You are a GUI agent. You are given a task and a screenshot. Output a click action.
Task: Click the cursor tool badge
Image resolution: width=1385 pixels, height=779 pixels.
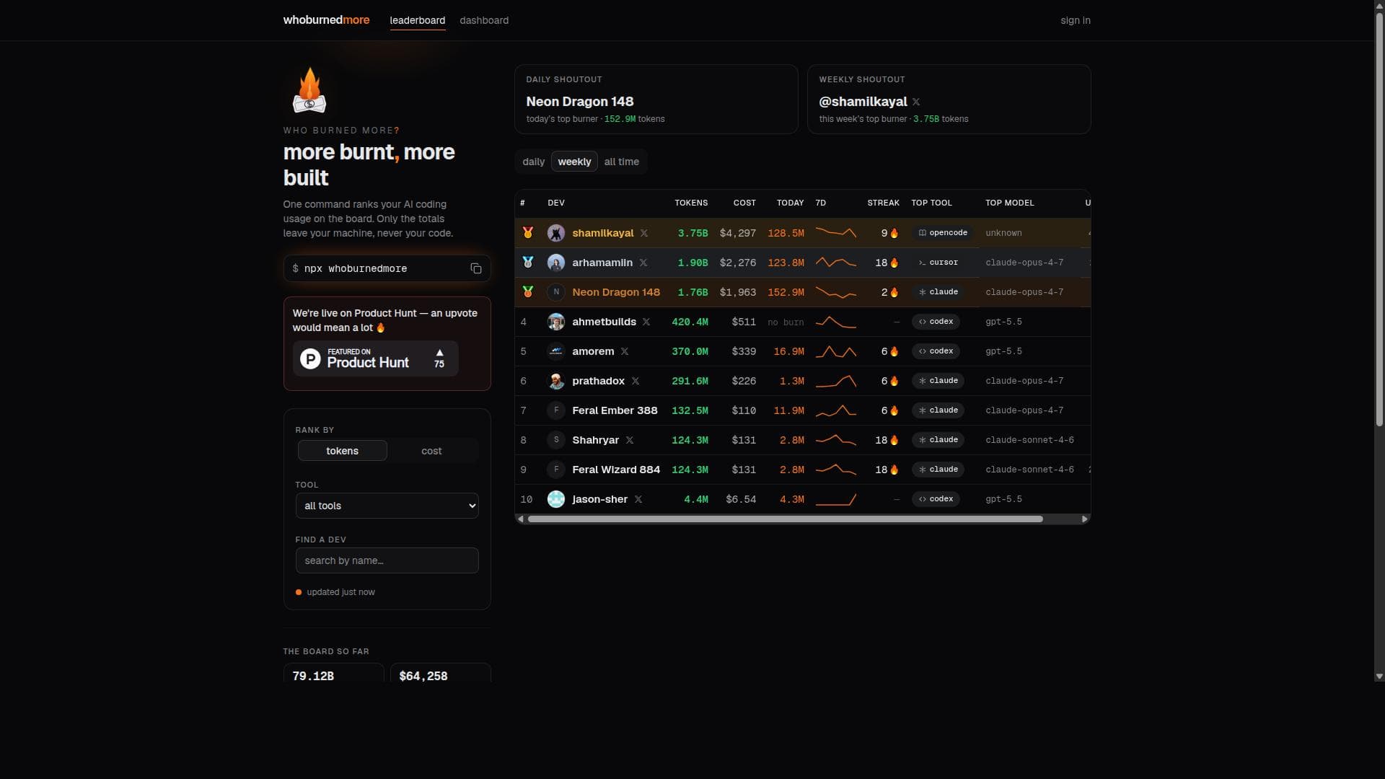(938, 263)
